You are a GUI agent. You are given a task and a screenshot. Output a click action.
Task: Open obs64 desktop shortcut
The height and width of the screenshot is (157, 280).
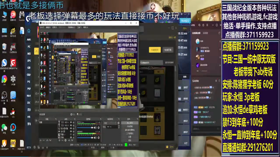(x=4, y=98)
